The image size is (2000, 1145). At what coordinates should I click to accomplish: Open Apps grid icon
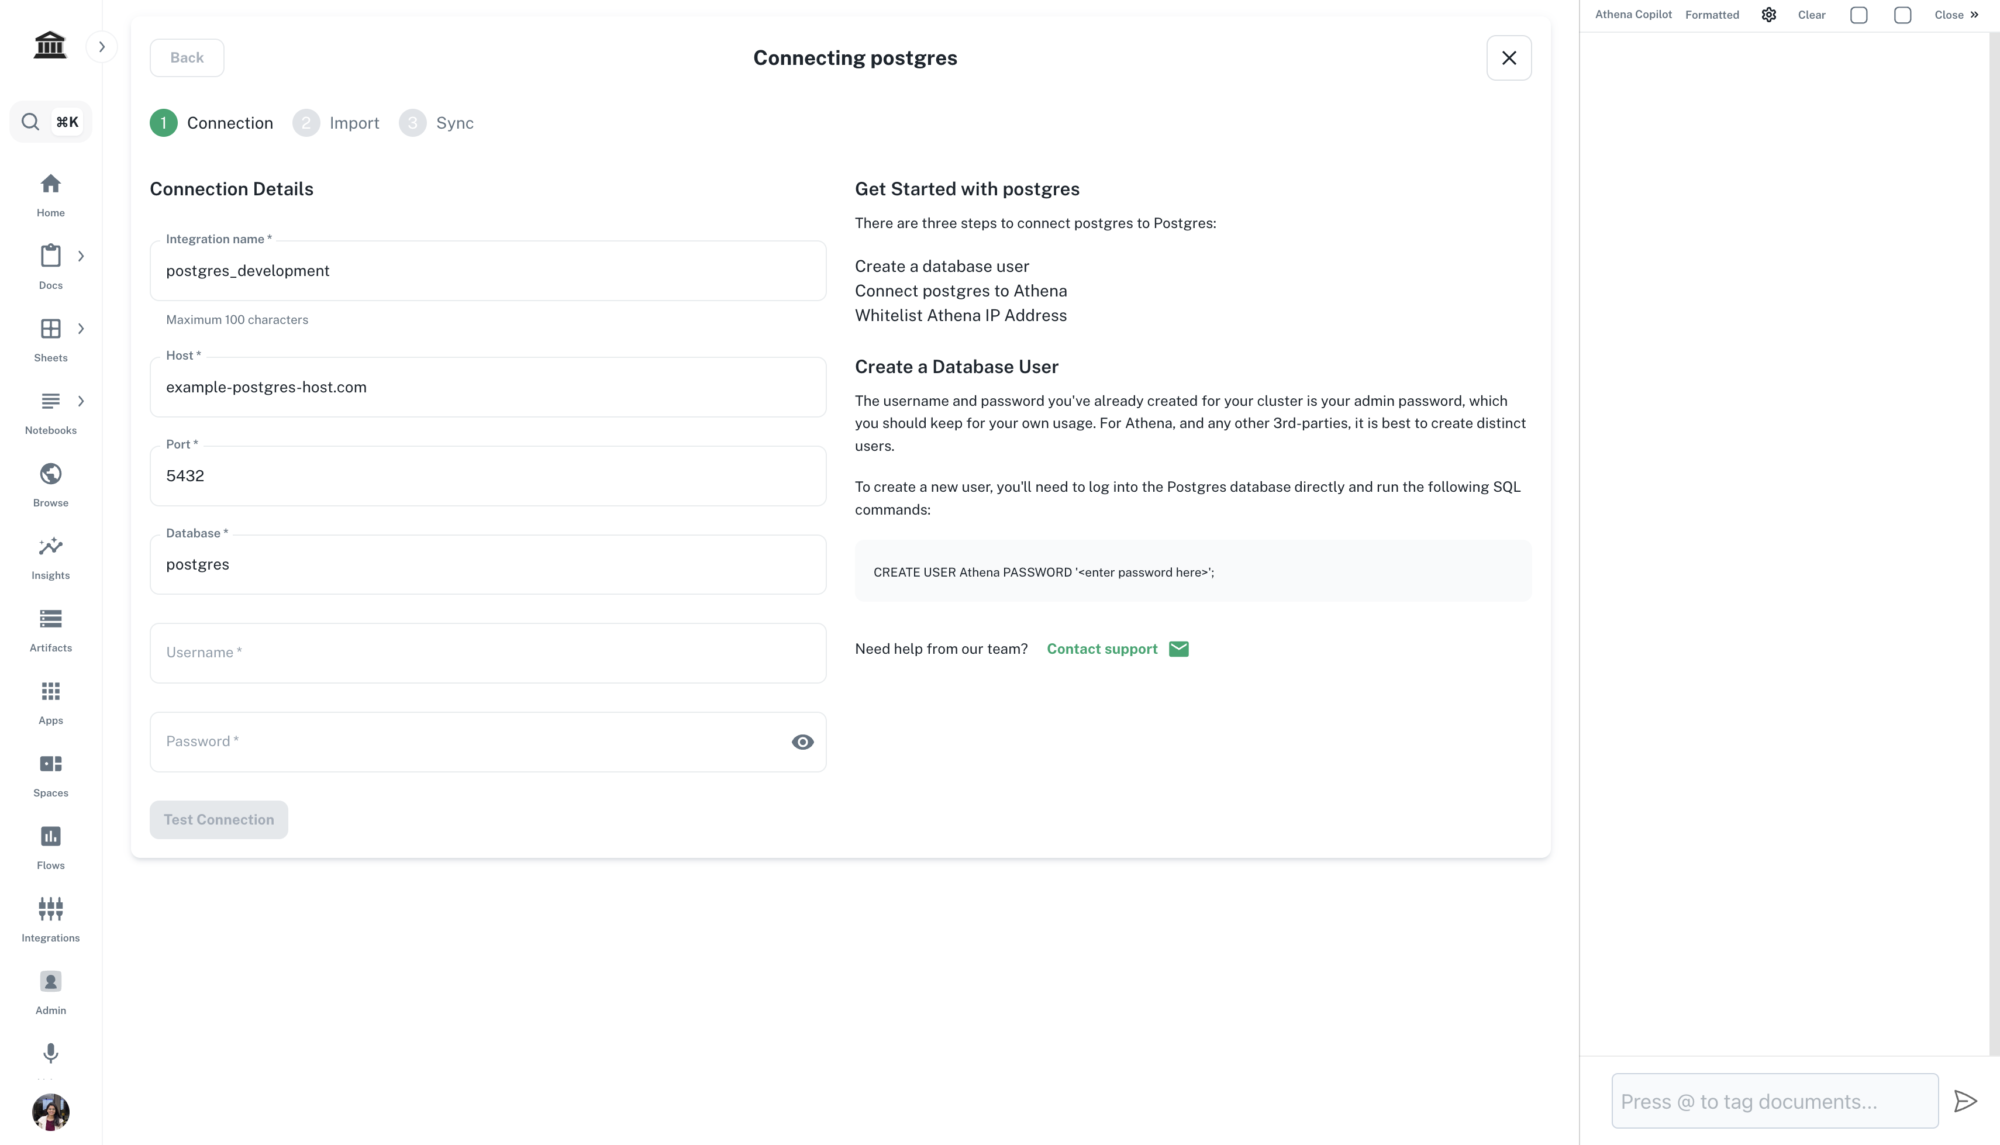(x=50, y=691)
